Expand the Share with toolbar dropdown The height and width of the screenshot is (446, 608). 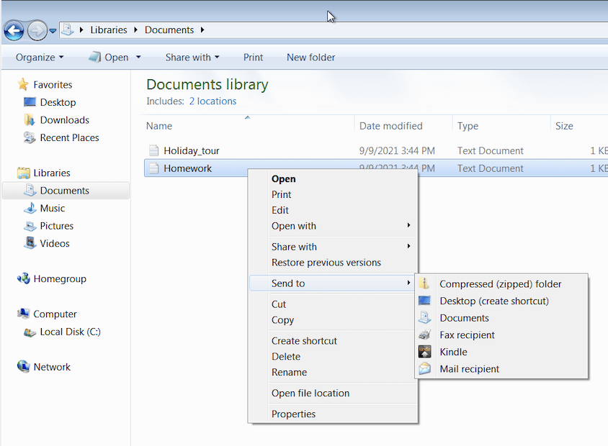click(x=192, y=58)
